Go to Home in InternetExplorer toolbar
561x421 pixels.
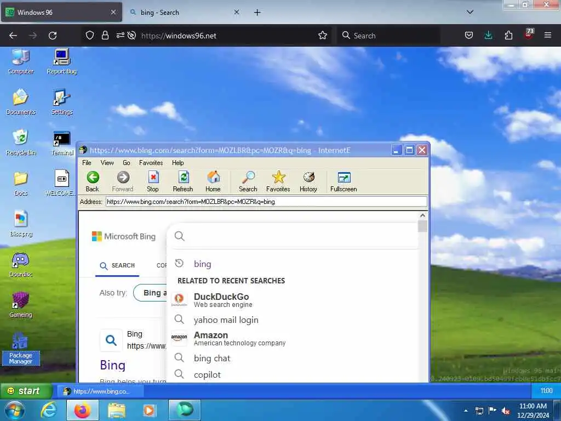tap(213, 181)
